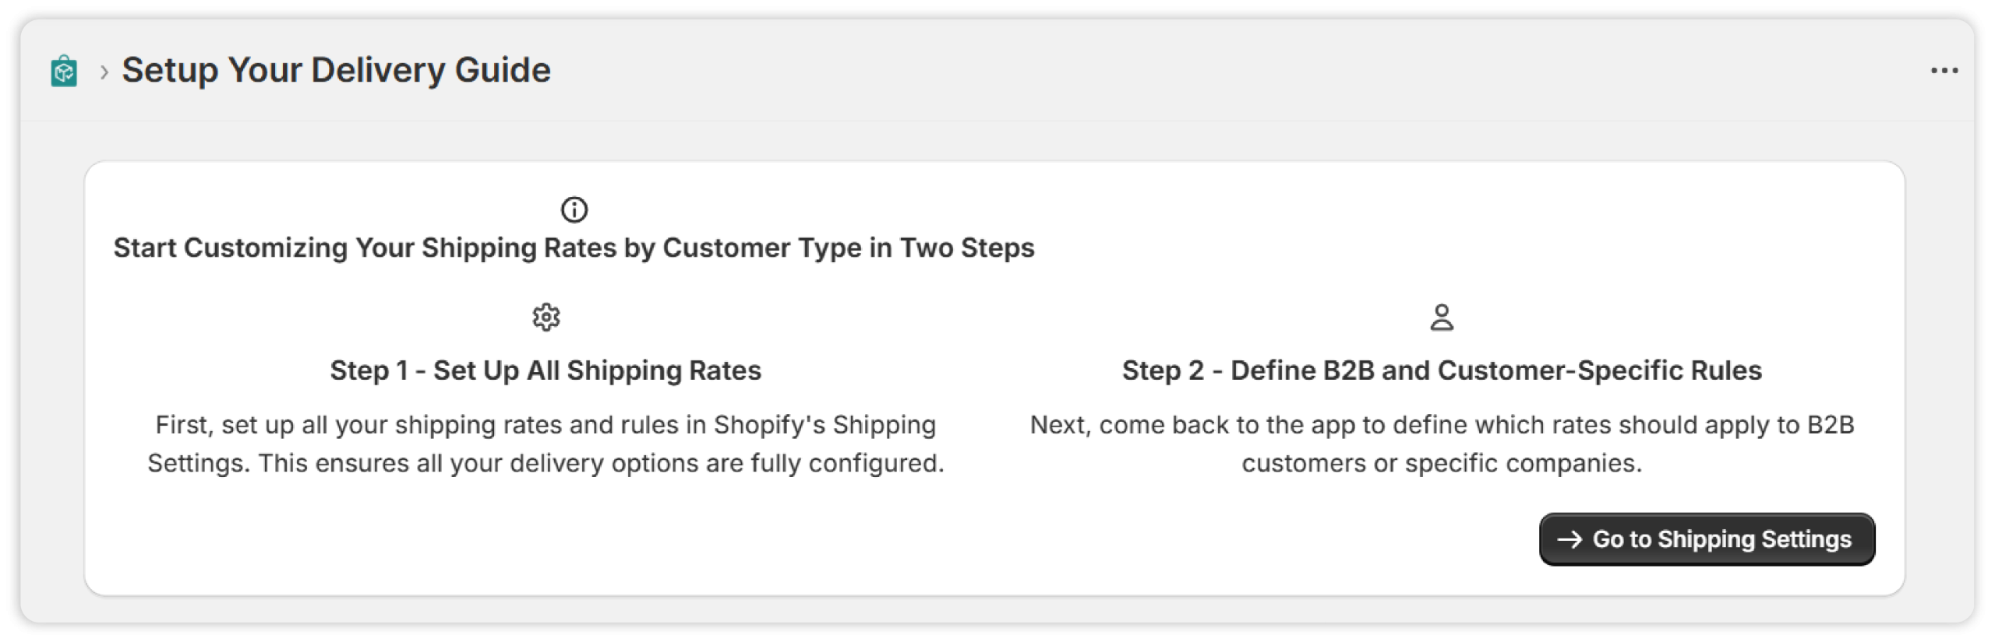The image size is (1995, 642).
Task: Click the circled info icon above the heading
Action: click(574, 209)
